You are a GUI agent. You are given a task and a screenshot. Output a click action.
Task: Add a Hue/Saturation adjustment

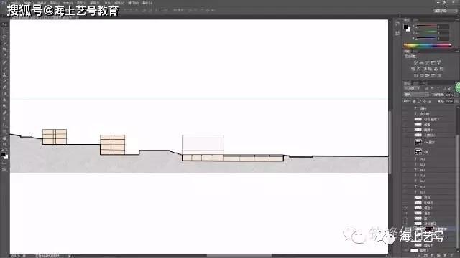[x=413, y=69]
